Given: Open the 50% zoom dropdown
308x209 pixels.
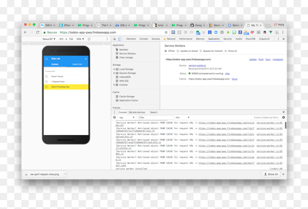Looking at the screenshot, I should tap(80, 39).
